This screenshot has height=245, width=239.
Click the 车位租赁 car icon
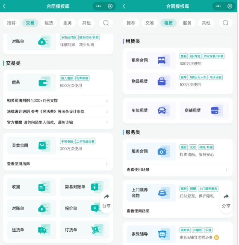tap(164, 111)
